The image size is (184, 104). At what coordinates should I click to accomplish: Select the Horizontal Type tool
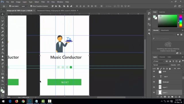3,67
